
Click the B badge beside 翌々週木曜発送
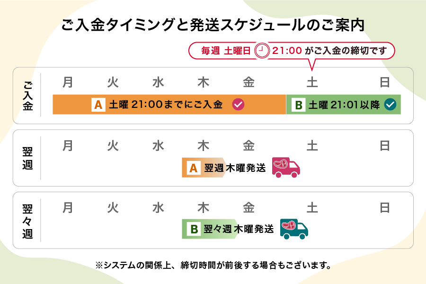coord(194,229)
